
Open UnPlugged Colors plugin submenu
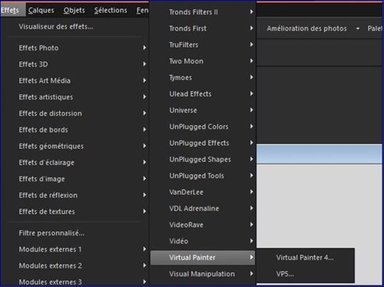point(203,127)
